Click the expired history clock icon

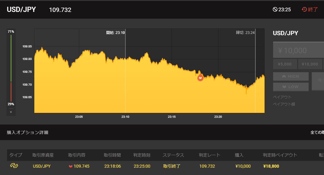(304, 9)
